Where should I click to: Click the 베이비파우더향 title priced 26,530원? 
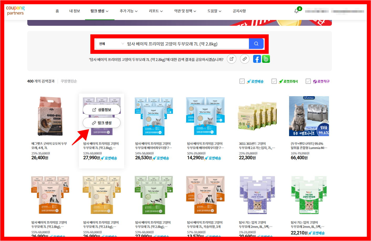(x=154, y=146)
